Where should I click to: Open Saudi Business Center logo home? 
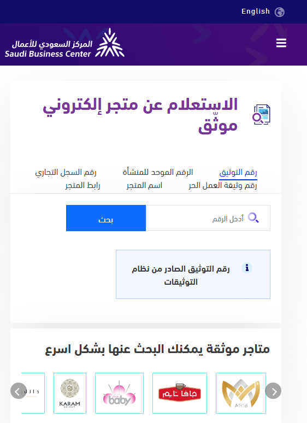[x=64, y=44]
